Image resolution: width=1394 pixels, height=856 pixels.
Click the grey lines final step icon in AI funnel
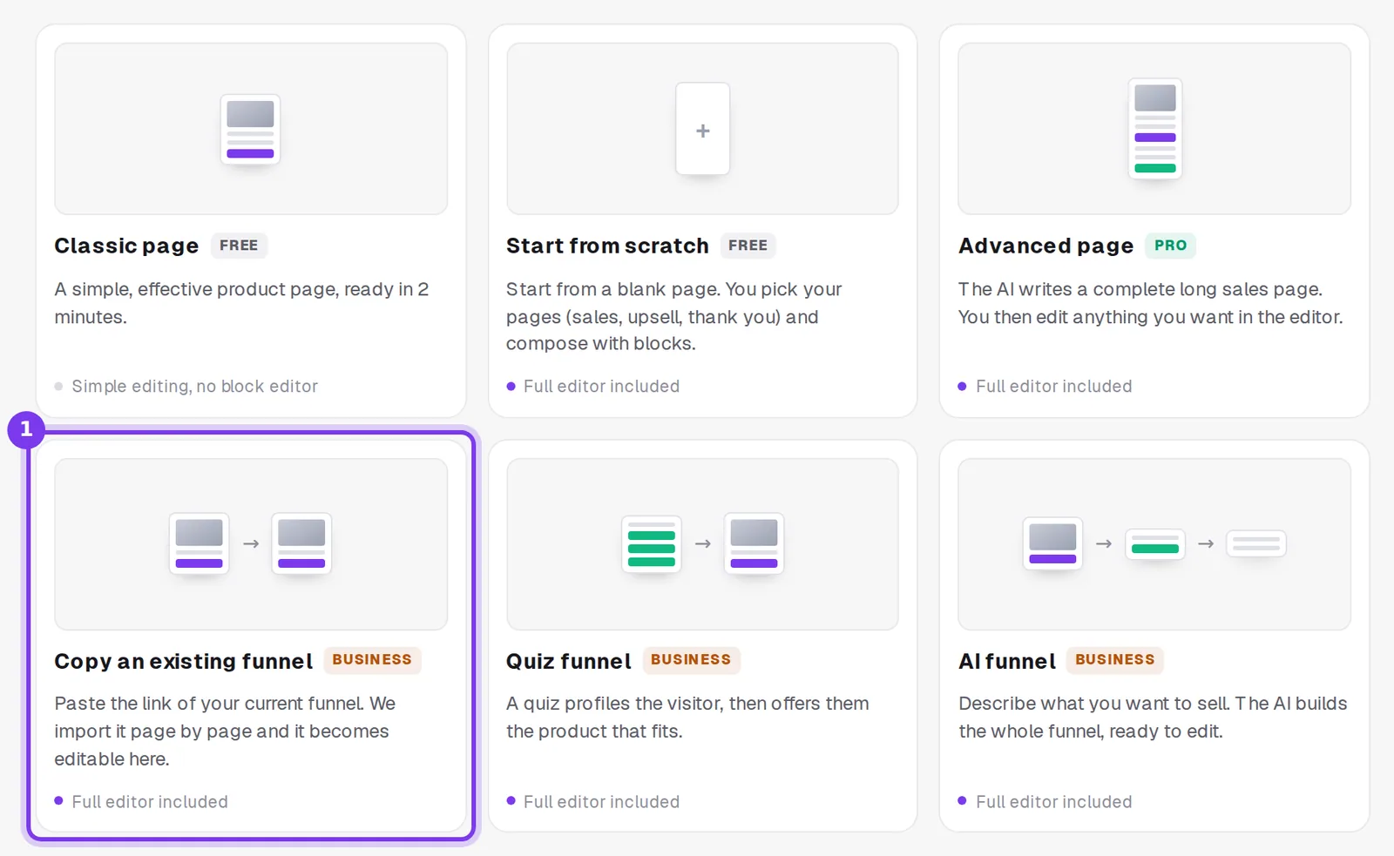1256,543
